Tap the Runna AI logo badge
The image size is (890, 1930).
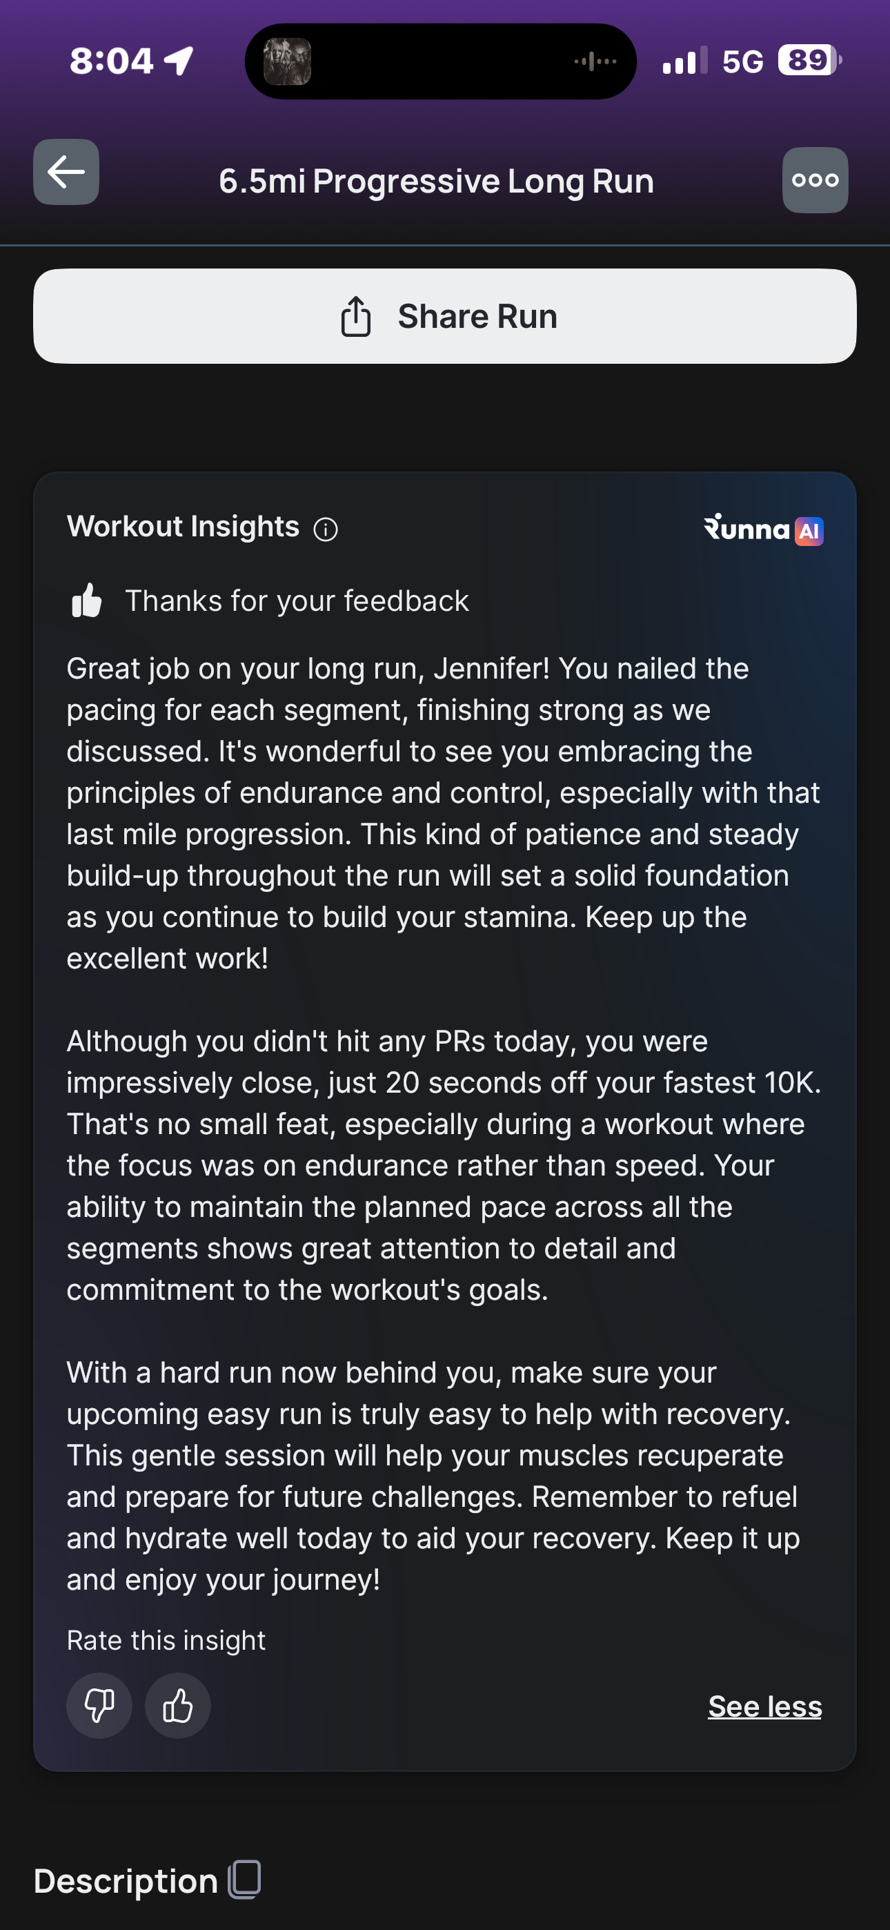[x=762, y=529]
